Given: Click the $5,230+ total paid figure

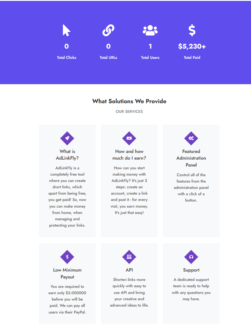Looking at the screenshot, I should tap(192, 46).
